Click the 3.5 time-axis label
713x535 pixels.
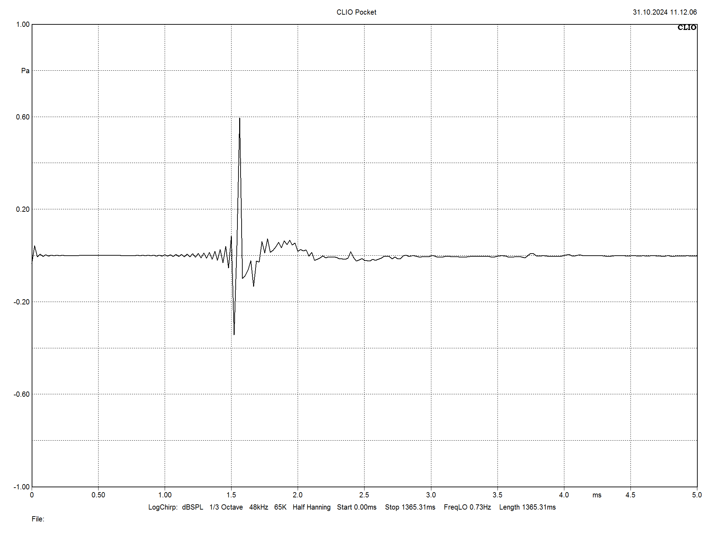(x=497, y=495)
